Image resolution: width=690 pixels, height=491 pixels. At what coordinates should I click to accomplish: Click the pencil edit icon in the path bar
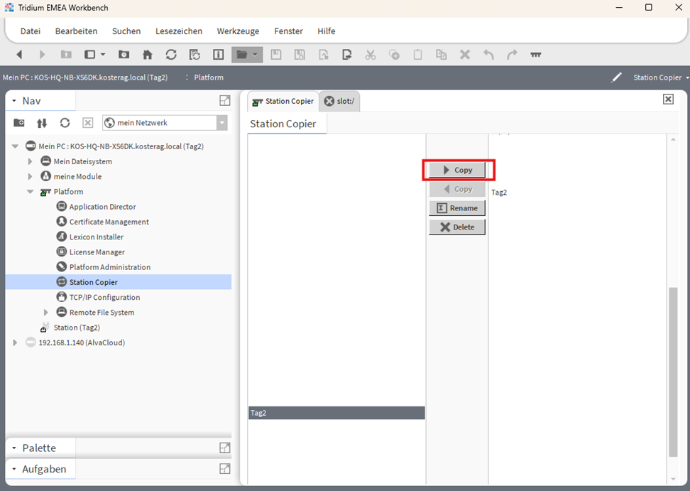coord(616,77)
